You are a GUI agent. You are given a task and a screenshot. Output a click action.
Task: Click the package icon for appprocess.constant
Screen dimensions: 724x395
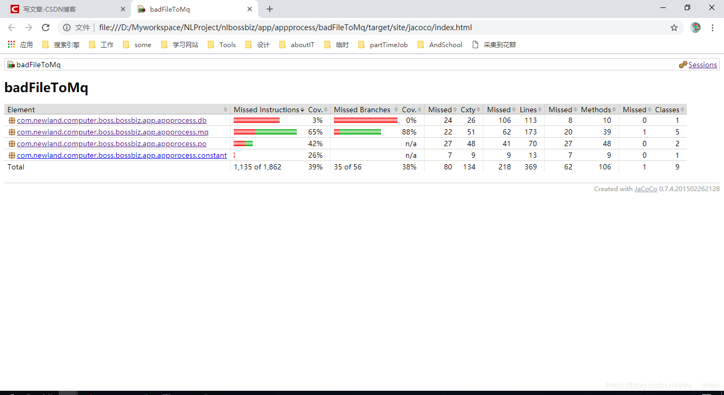coord(12,156)
